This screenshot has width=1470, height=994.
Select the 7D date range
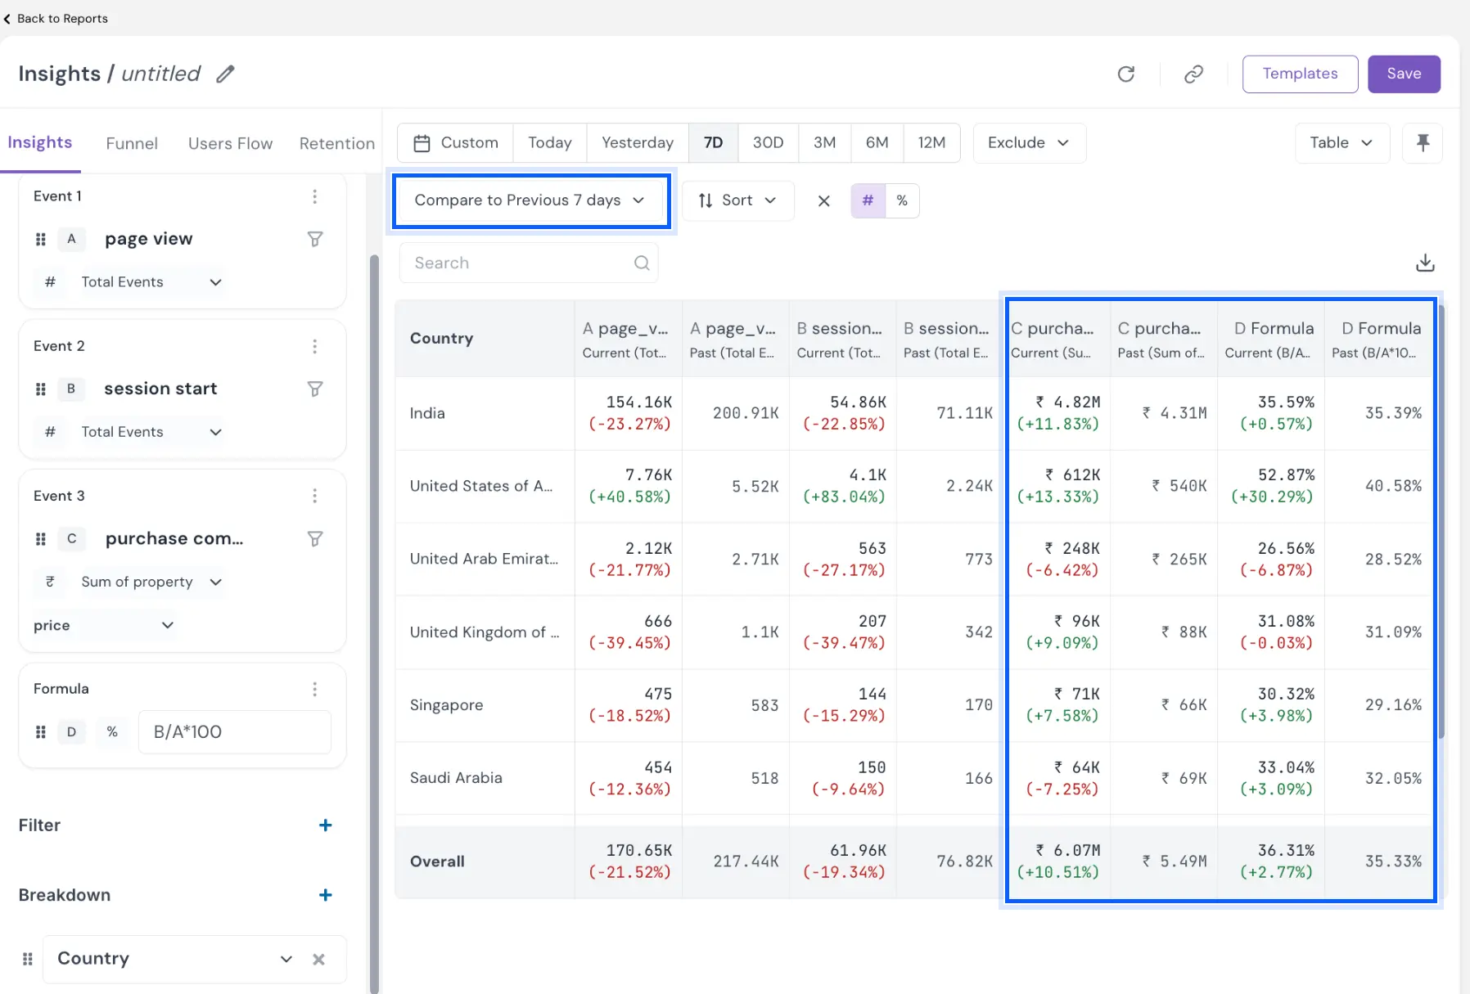coord(714,142)
